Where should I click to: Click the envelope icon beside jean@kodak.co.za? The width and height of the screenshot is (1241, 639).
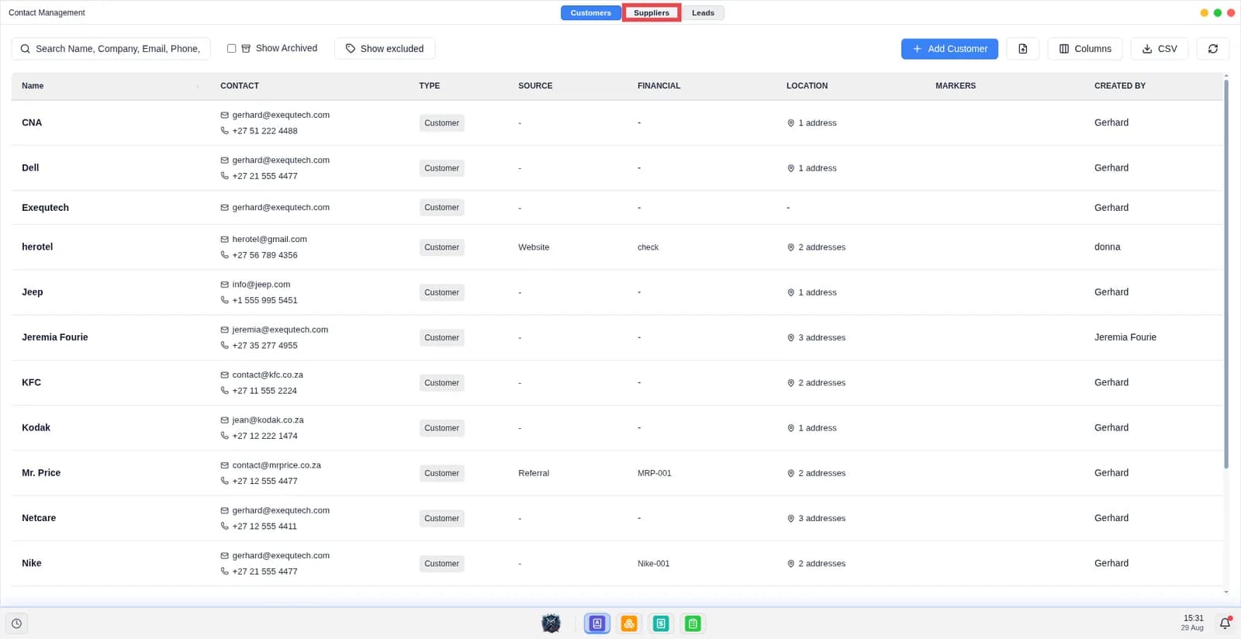(x=224, y=420)
